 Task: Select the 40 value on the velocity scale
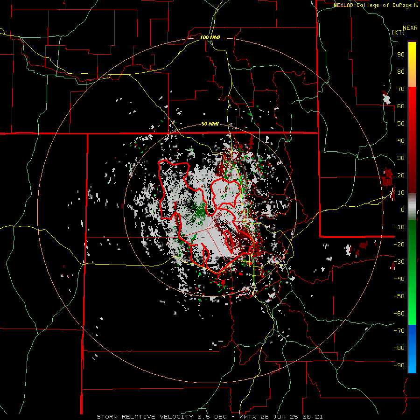[x=401, y=140]
